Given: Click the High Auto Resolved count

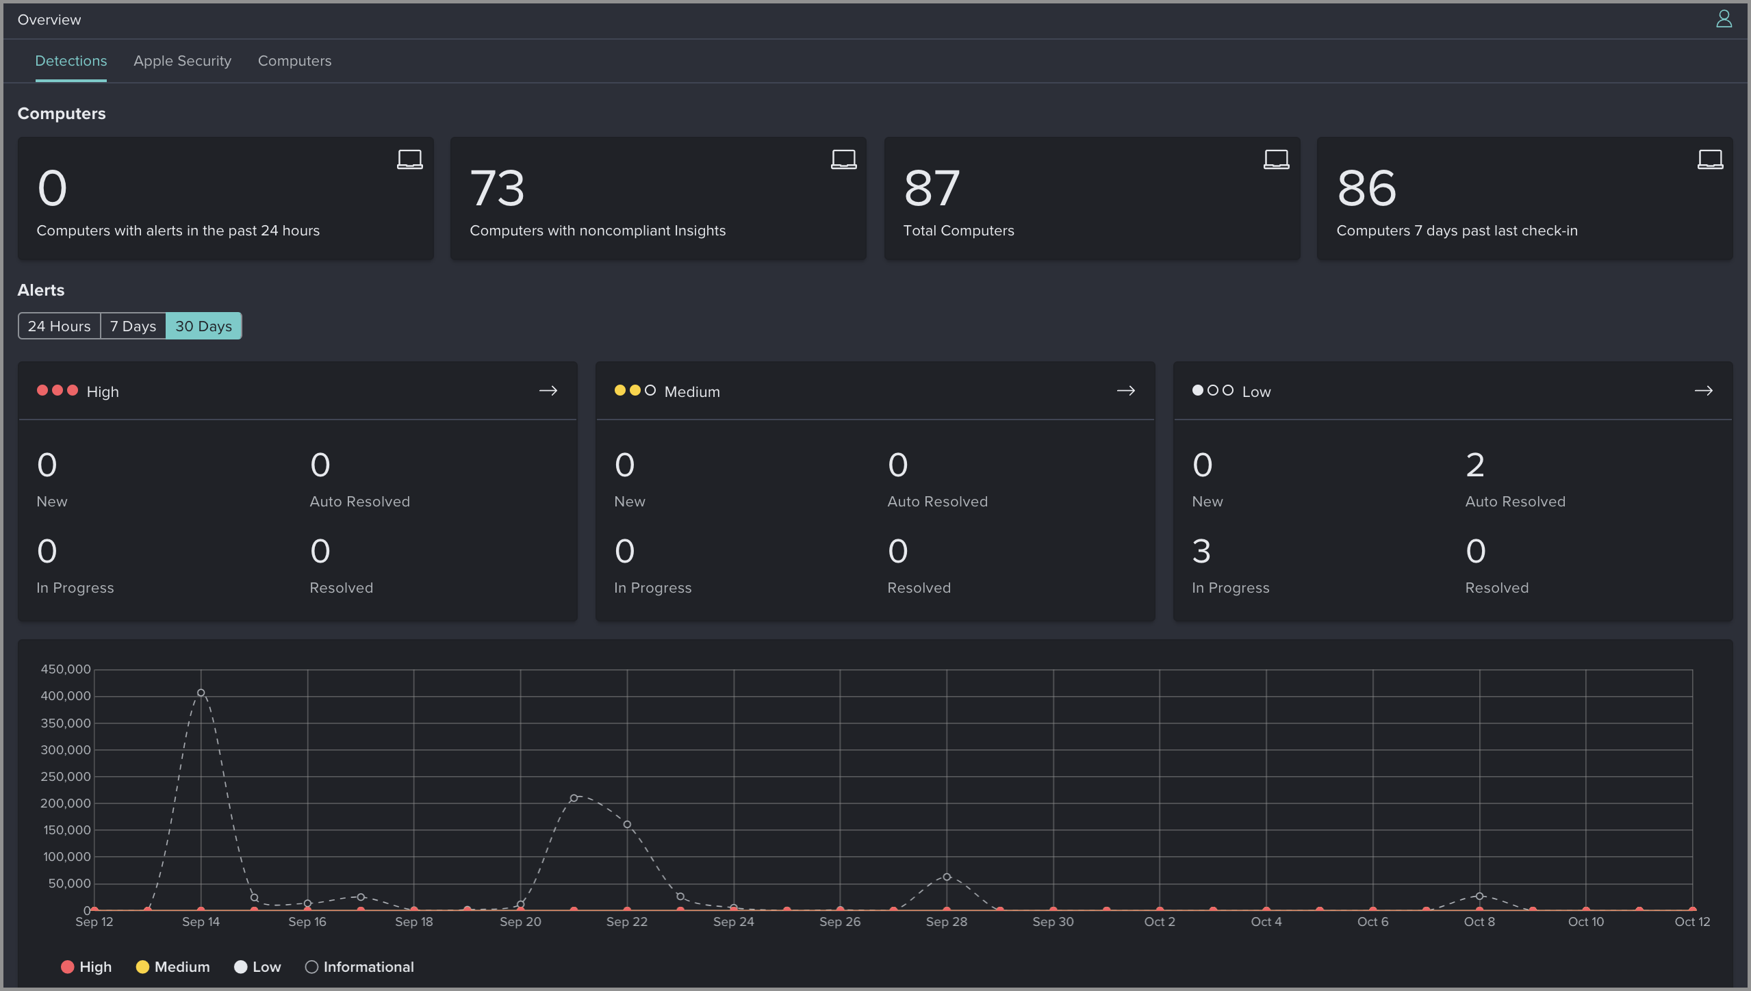Looking at the screenshot, I should 320,465.
